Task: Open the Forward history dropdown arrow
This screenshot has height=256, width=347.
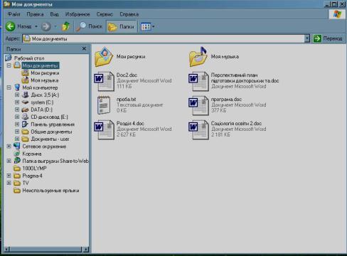Action: tap(55, 26)
